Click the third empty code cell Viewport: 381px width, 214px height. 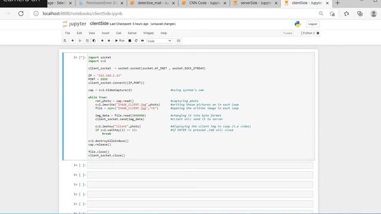click(200, 185)
